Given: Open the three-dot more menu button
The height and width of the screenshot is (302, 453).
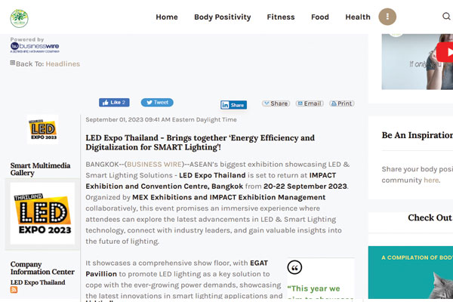Looking at the screenshot, I should (387, 17).
